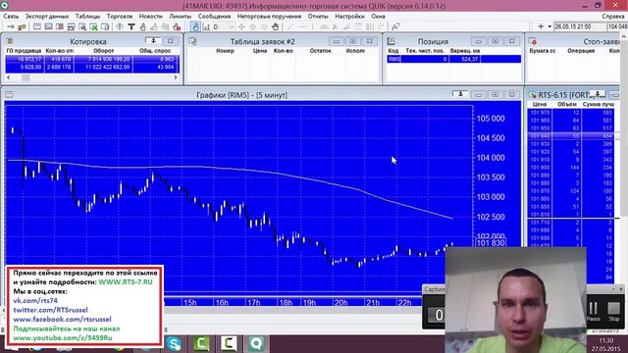Click the Номер column header in Таблица заявок
This screenshot has height=353, width=628.
225,51
